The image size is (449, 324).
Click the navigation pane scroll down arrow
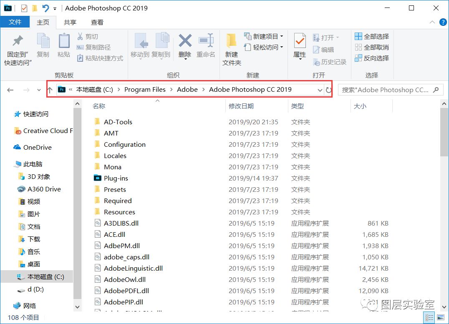(x=77, y=307)
